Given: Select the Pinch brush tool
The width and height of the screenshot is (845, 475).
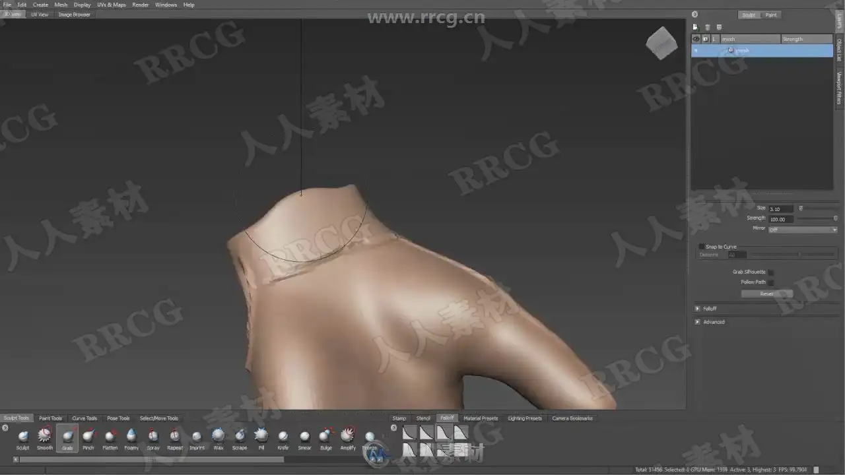Looking at the screenshot, I should tap(88, 437).
